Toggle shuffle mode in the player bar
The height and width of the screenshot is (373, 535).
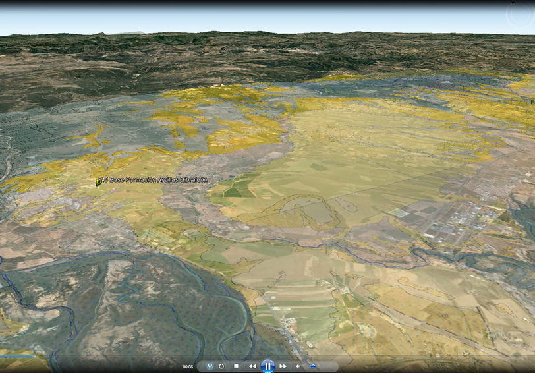pos(210,366)
